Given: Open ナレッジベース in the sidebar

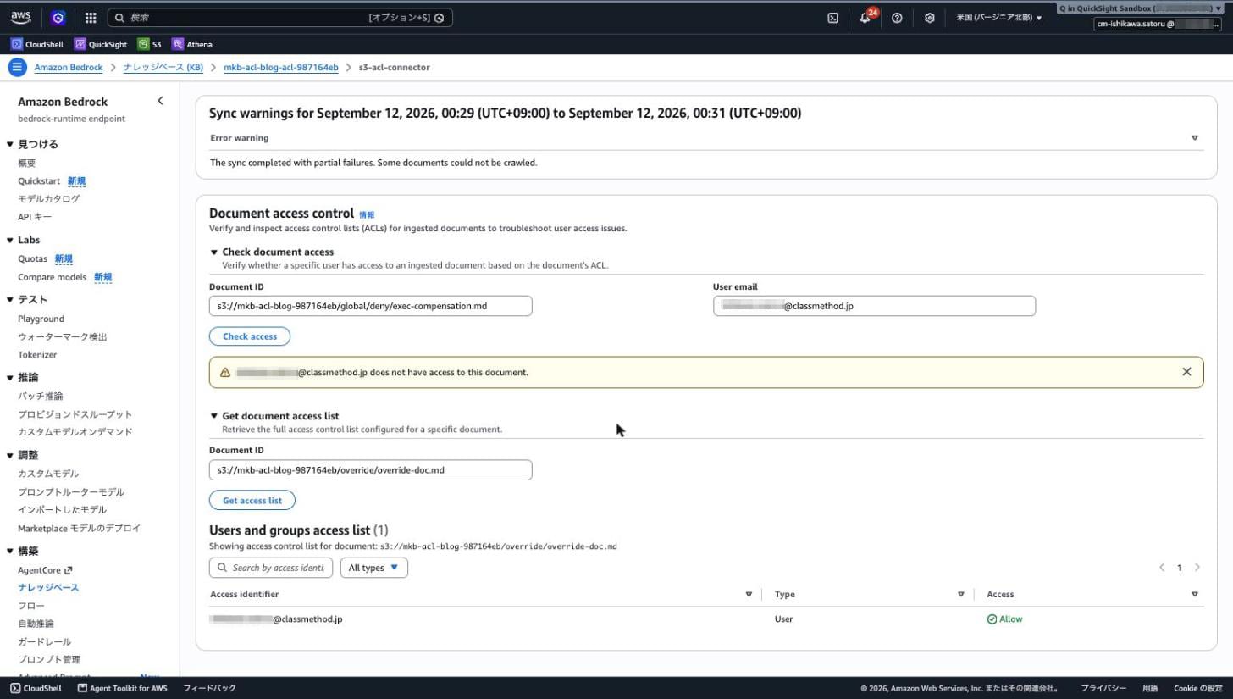Looking at the screenshot, I should tap(48, 587).
